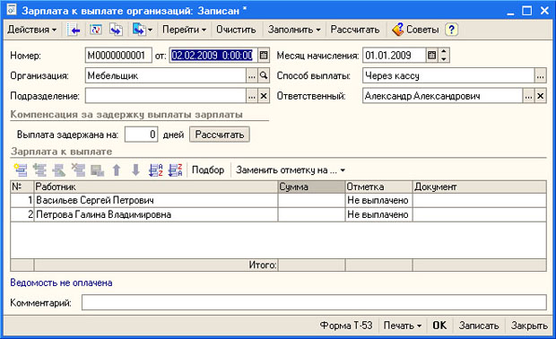Open the Печать dropdown at bottom
The height and width of the screenshot is (339, 556).
click(403, 326)
